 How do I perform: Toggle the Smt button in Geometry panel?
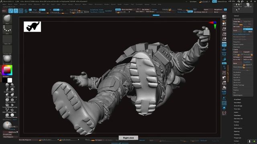[x=248, y=29]
